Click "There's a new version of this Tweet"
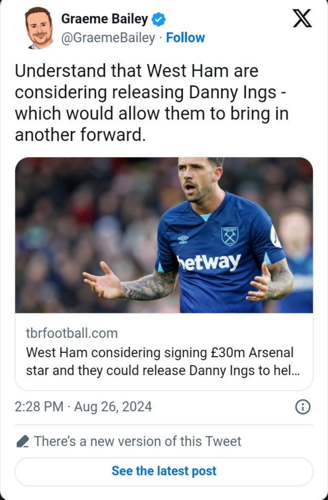Viewport: 328px width, 500px height. pos(137,441)
